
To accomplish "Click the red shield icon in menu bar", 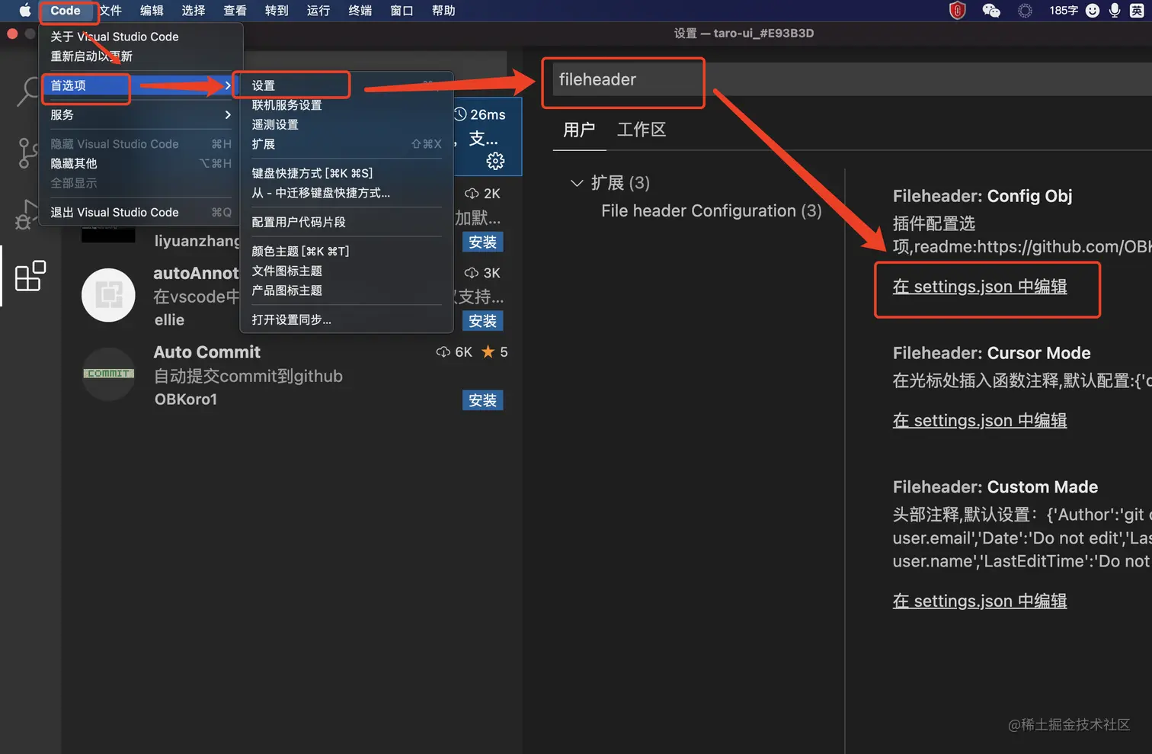I will (x=958, y=11).
